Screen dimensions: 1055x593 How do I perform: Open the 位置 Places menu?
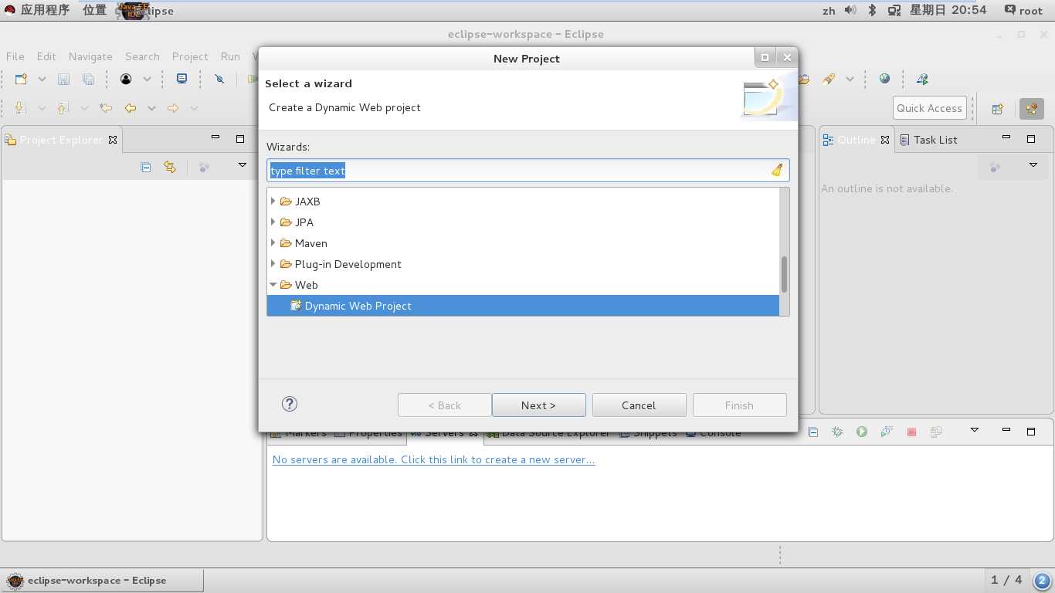click(94, 10)
